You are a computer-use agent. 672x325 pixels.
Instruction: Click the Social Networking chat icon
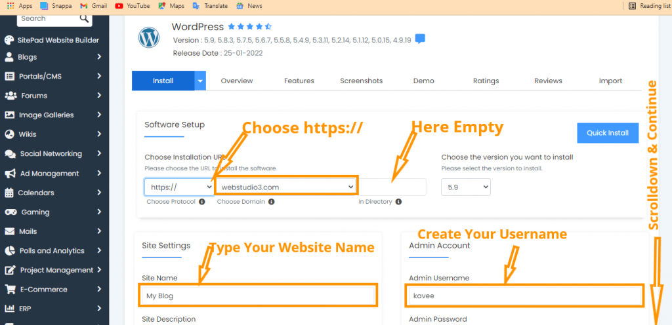tap(10, 154)
